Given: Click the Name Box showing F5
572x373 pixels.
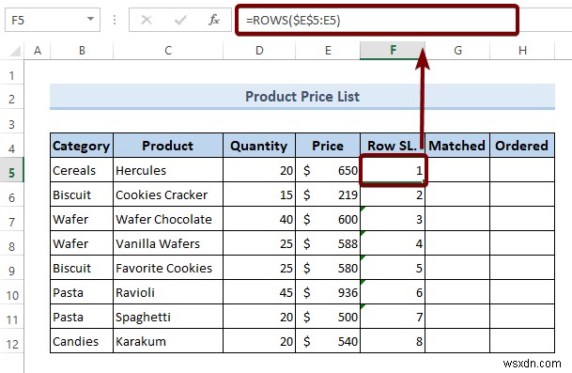Looking at the screenshot, I should [53, 20].
